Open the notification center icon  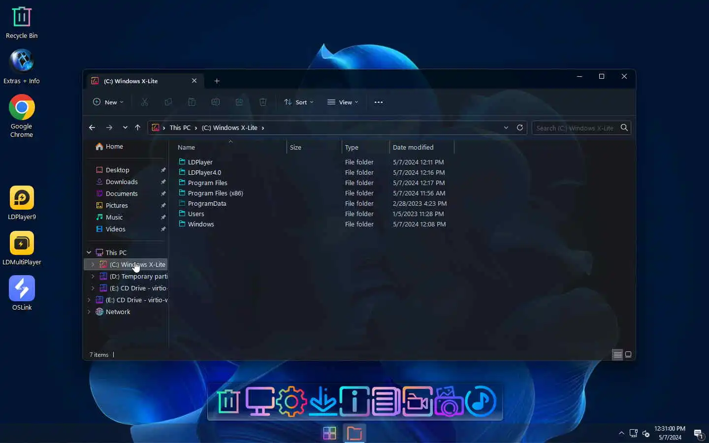tap(699, 434)
